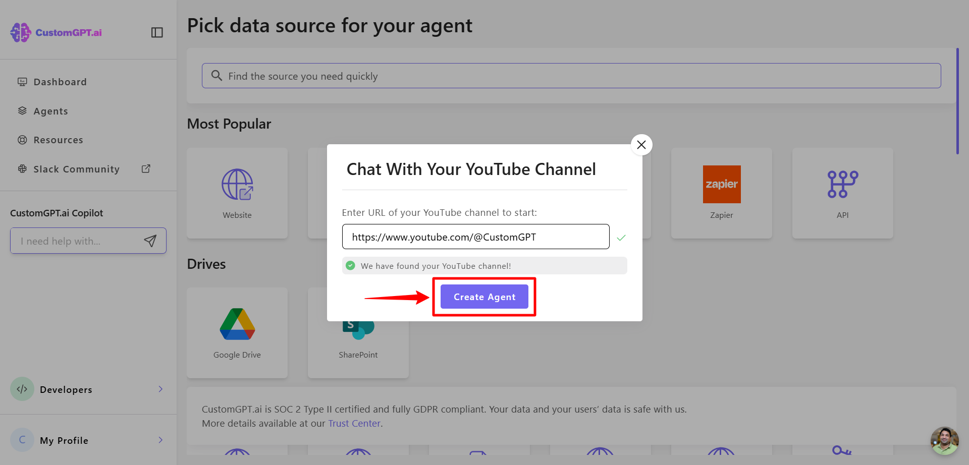969x465 pixels.
Task: Click the external link icon beside Slack Community
Action: (146, 169)
